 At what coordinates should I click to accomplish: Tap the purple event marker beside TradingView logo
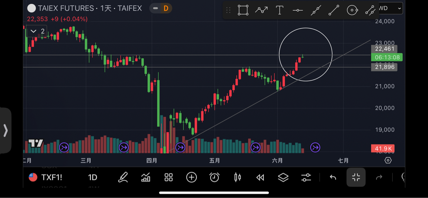coord(64,147)
